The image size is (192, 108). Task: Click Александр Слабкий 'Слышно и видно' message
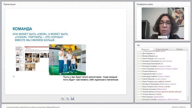click(x=153, y=76)
